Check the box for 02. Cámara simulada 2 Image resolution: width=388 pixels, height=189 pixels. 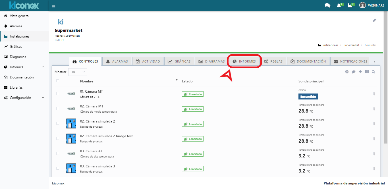click(58, 123)
